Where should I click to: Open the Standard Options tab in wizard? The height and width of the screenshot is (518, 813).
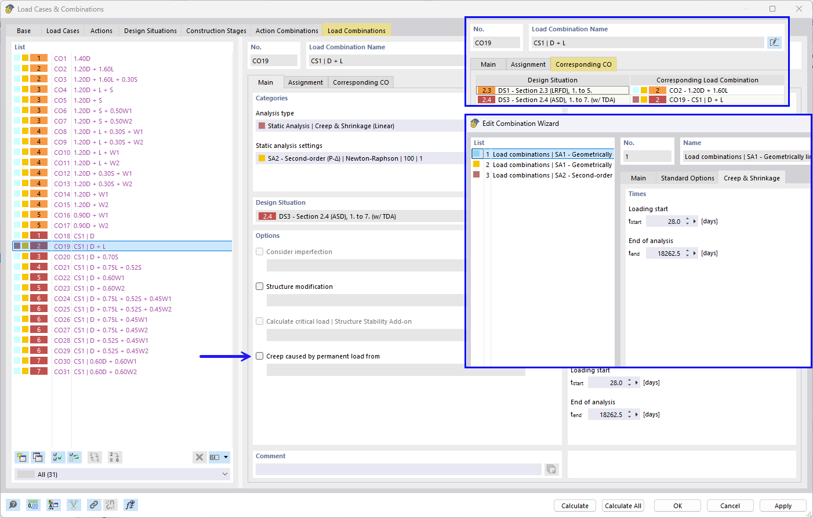688,178
